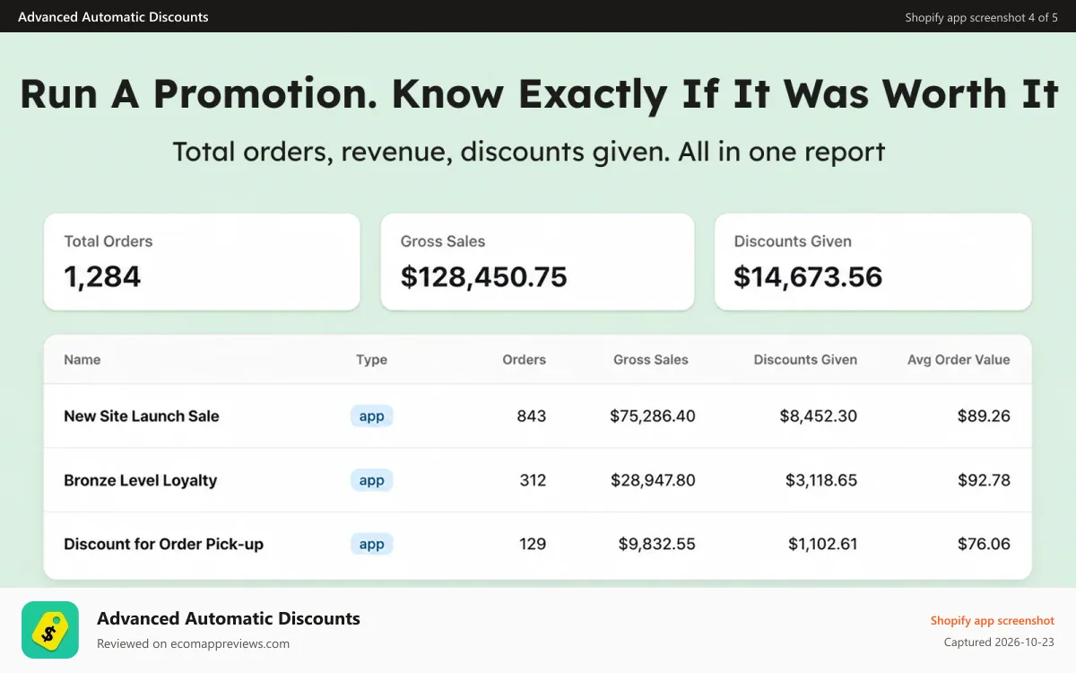This screenshot has height=673, width=1076.
Task: Click the 'Total orders, revenue, discounts given' subtitle
Action: click(x=528, y=152)
